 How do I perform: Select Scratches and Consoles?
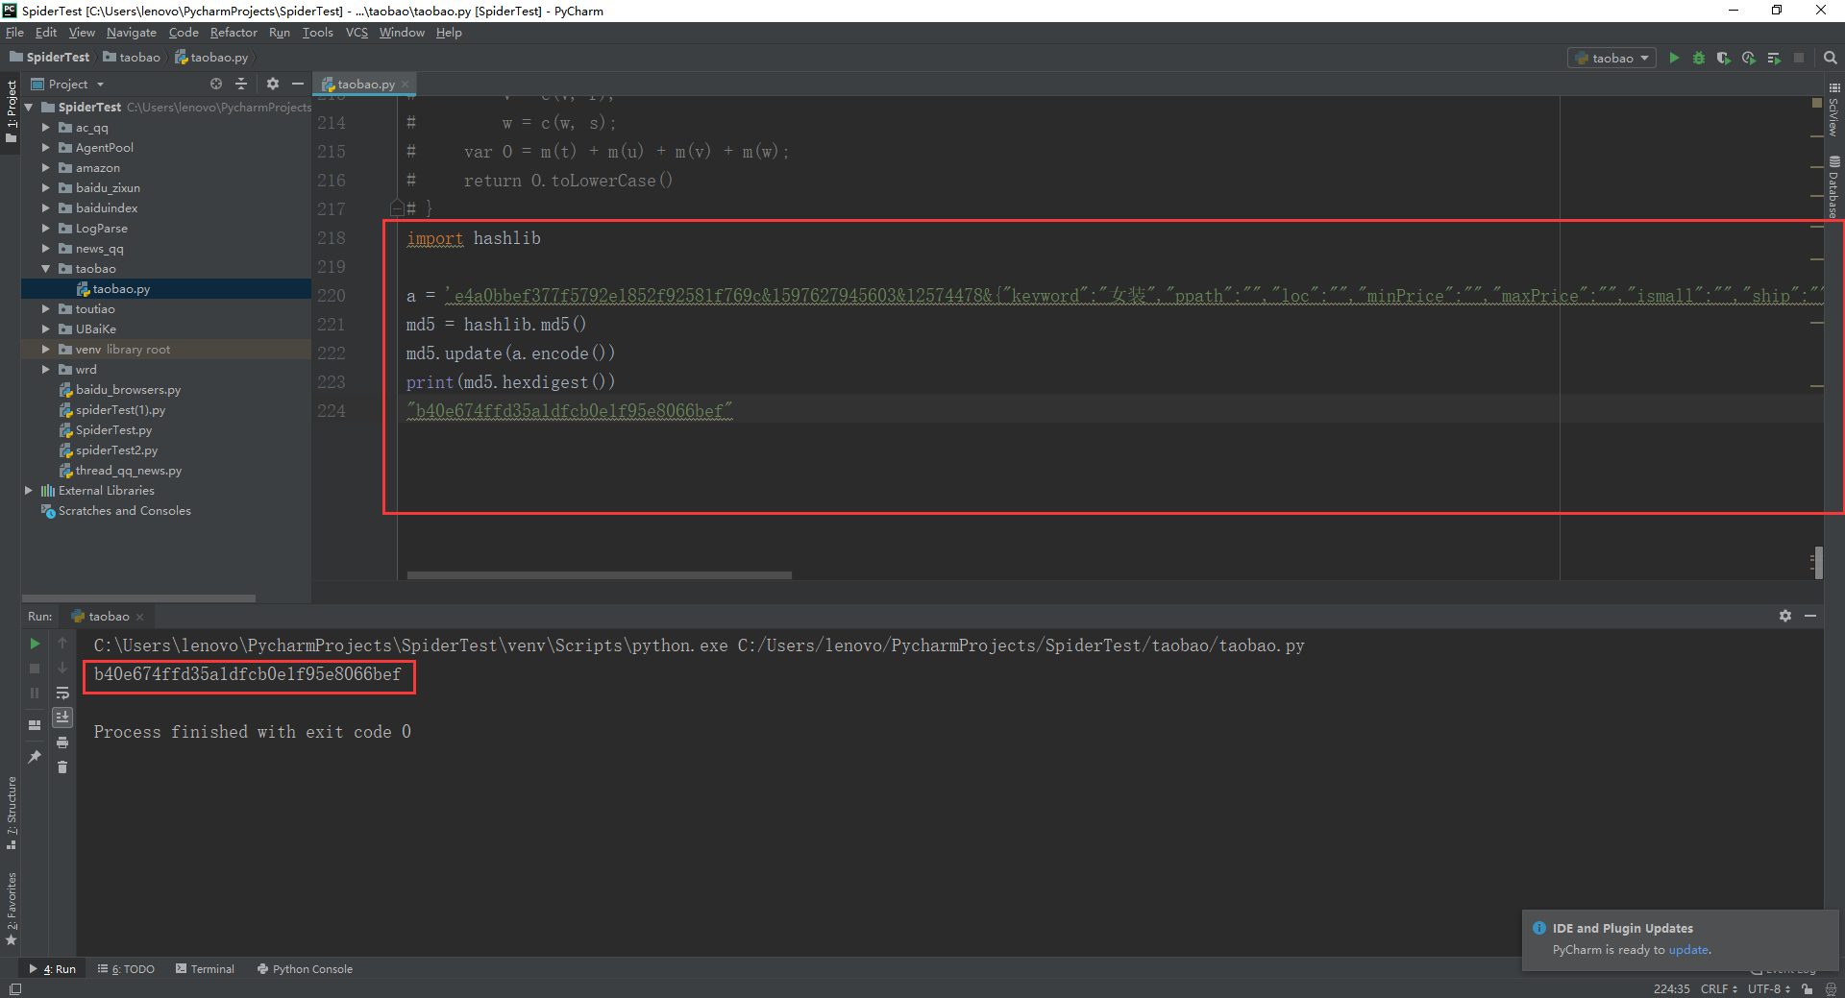coord(124,511)
